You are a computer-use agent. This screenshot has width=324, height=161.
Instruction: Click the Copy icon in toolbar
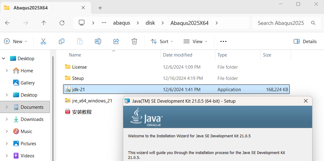tap(62, 41)
